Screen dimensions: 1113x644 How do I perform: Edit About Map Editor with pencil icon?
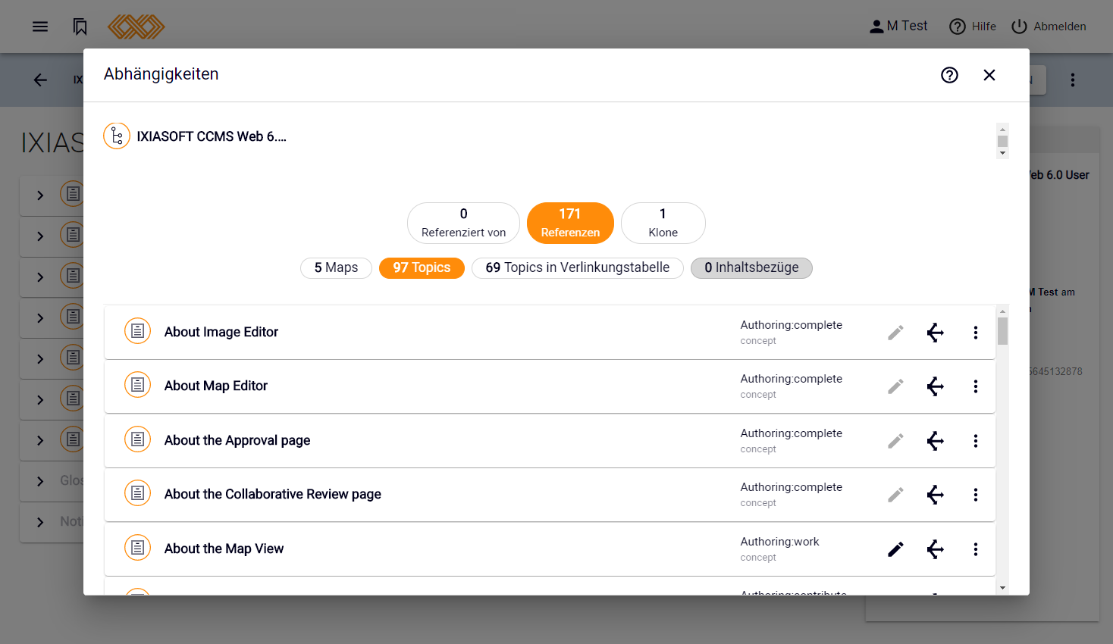pyautogui.click(x=895, y=386)
